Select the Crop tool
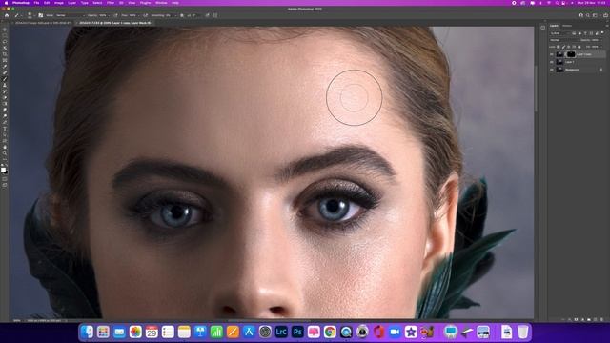This screenshot has width=610, height=343. coord(5,54)
